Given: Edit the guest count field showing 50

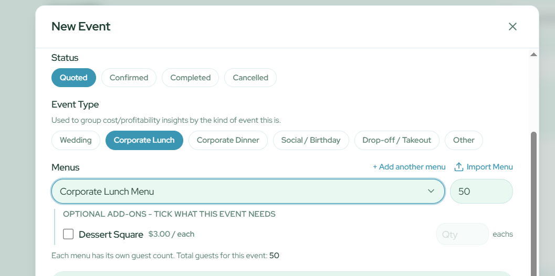Looking at the screenshot, I should [x=481, y=192].
